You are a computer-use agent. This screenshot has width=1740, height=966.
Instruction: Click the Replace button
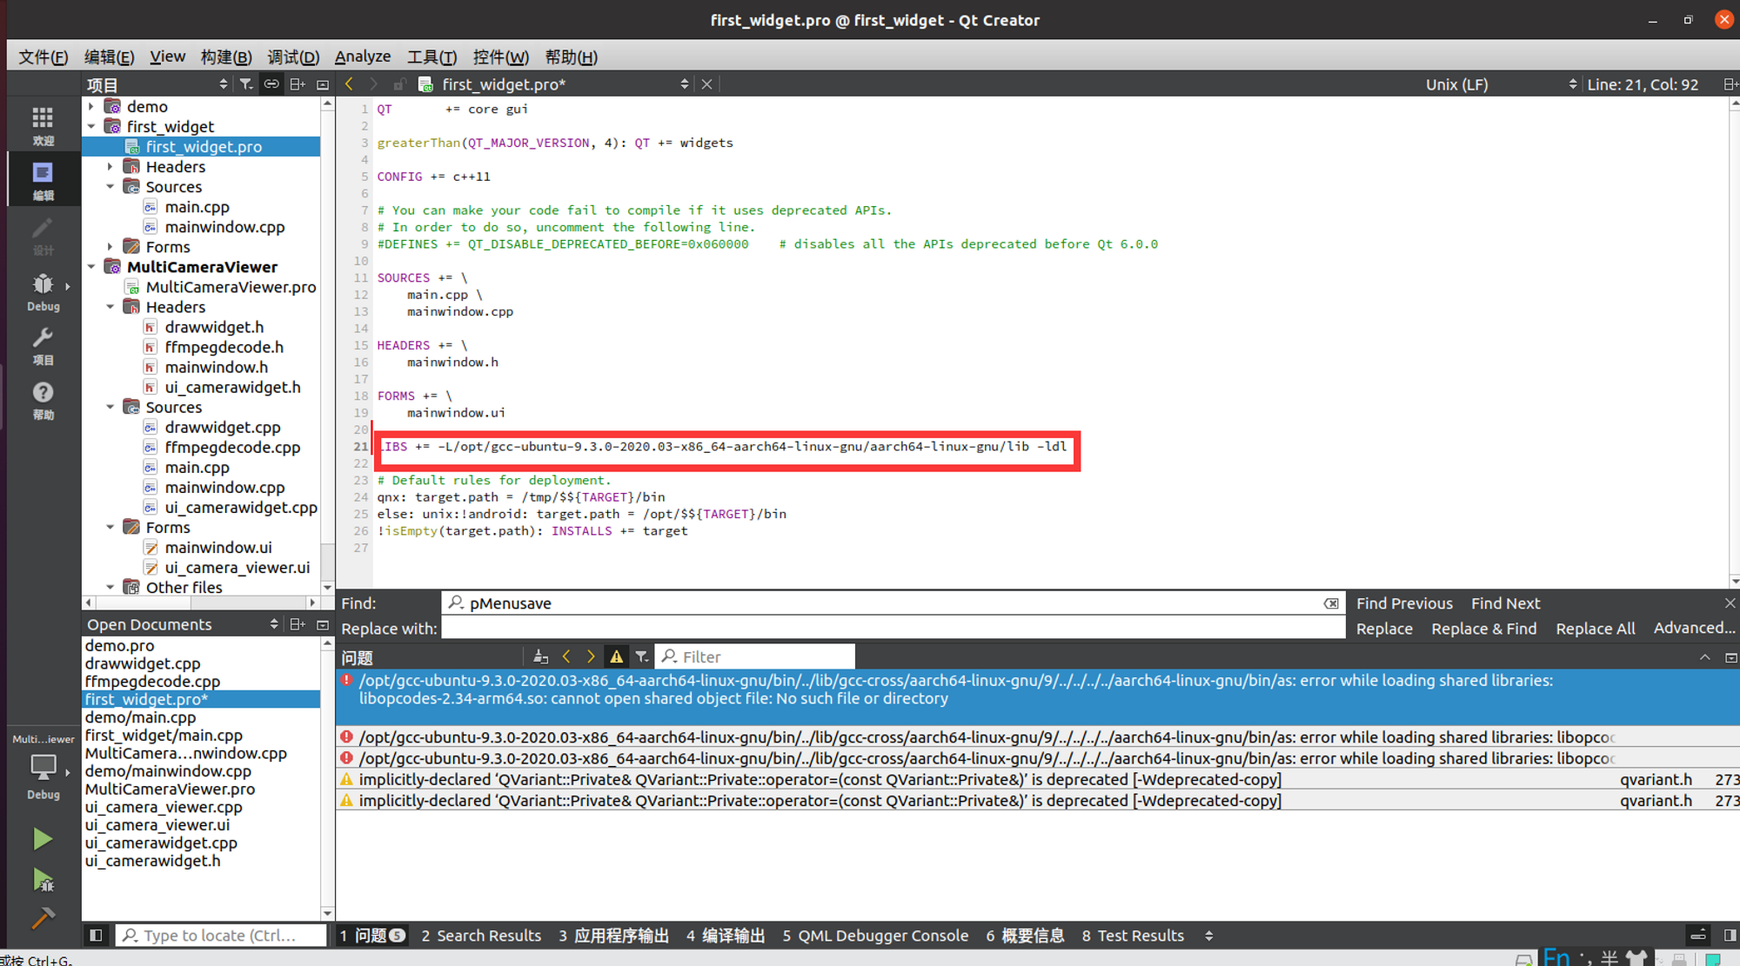1384,628
